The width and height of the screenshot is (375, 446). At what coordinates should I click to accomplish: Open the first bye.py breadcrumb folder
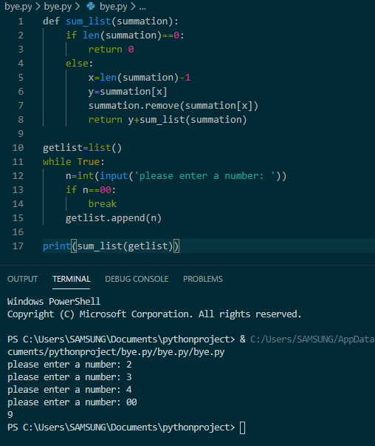click(18, 6)
